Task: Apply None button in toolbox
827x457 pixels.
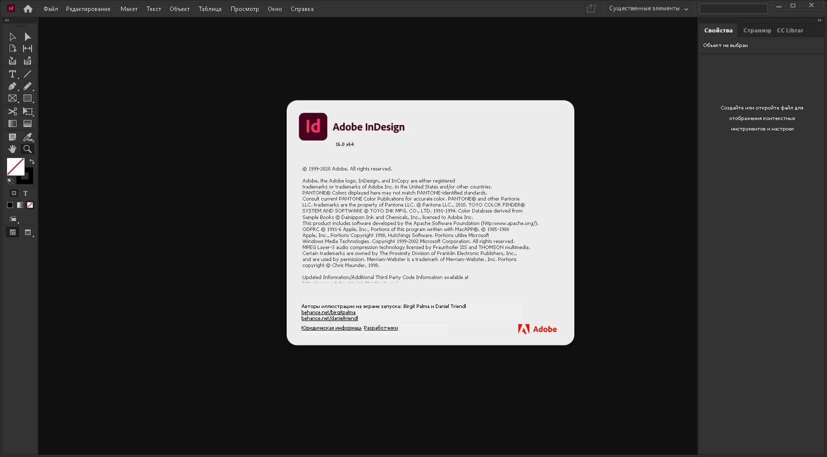Action: click(x=30, y=205)
